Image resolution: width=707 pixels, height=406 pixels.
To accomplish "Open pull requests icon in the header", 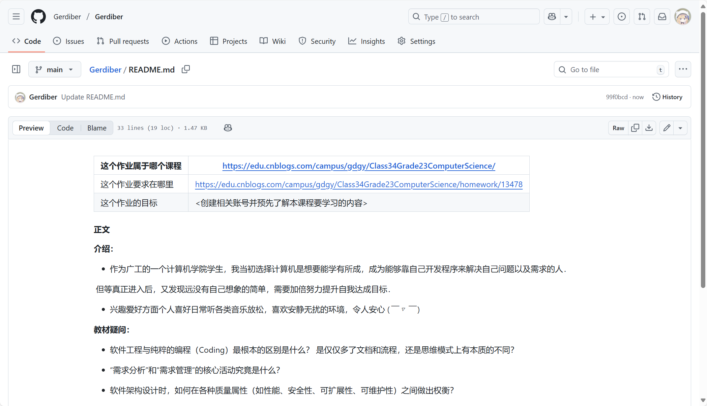I will tap(642, 16).
